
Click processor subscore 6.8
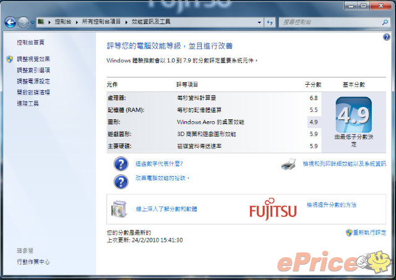pos(314,98)
